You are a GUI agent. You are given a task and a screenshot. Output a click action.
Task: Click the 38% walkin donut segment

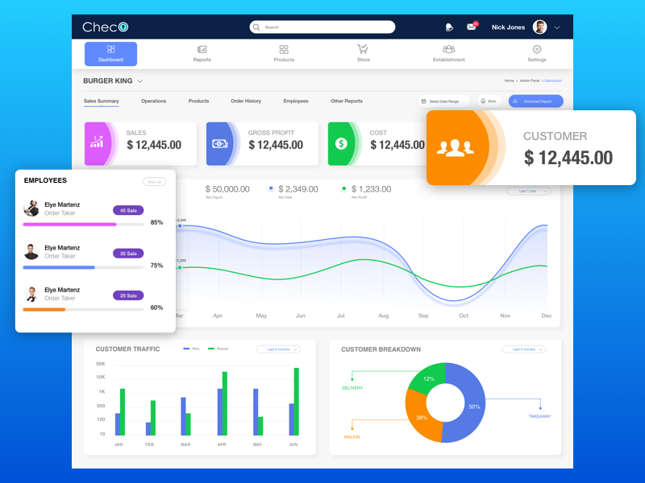(x=422, y=418)
